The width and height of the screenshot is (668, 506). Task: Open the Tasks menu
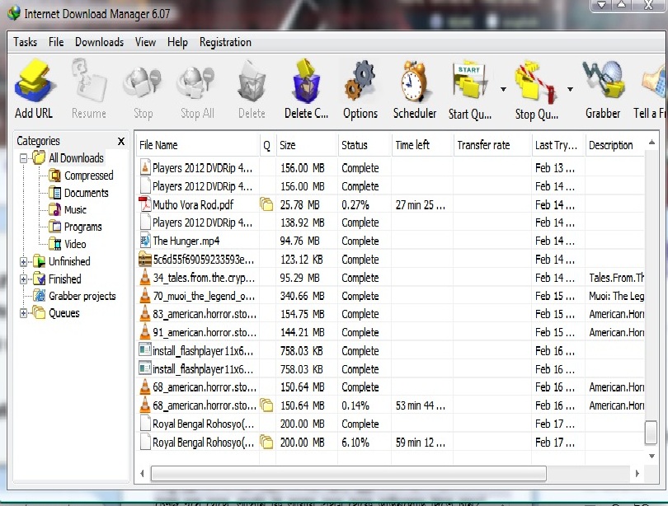point(25,42)
